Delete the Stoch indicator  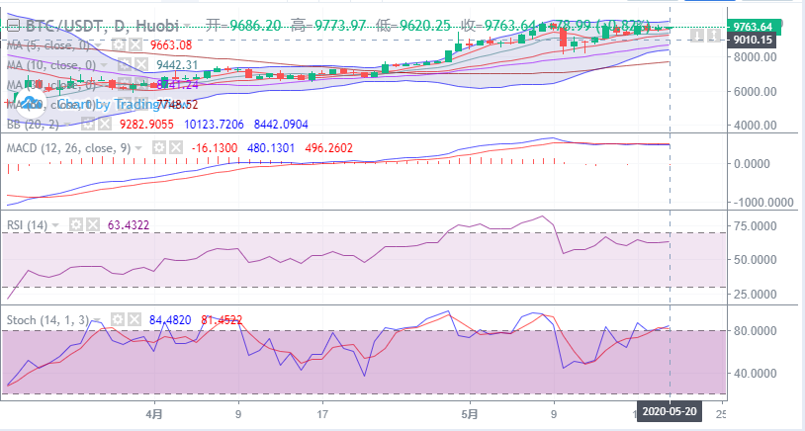tap(134, 319)
